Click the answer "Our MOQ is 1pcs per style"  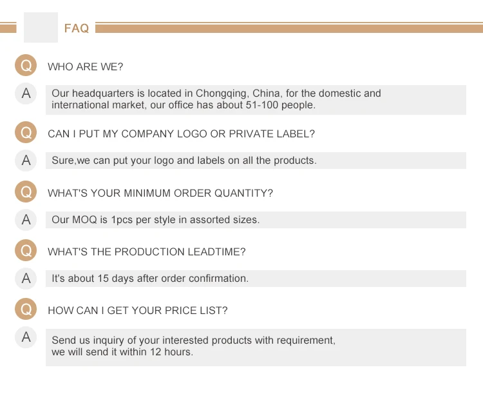click(x=155, y=220)
